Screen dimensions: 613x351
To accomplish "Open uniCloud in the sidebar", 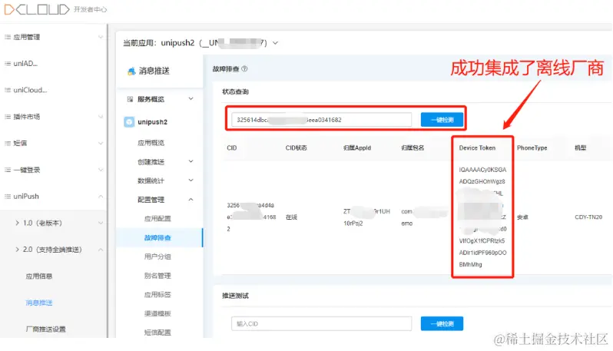I will pyautogui.click(x=30, y=91).
